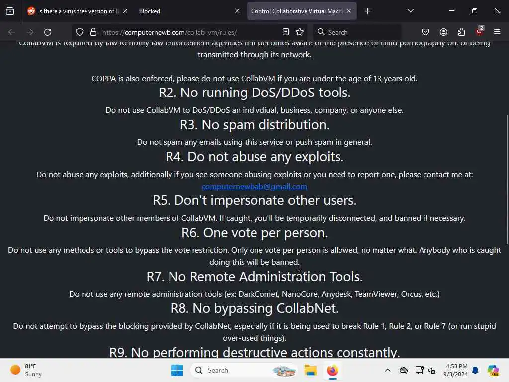The width and height of the screenshot is (509, 382).
Task: Open the Firefox View recent browsing icon
Action: [x=10, y=11]
